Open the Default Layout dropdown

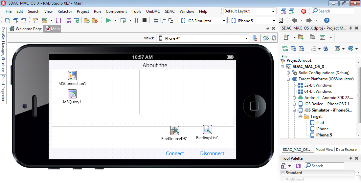click(273, 11)
